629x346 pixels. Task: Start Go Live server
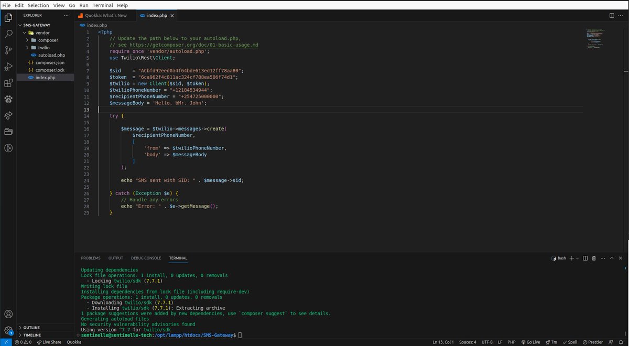pos(530,342)
